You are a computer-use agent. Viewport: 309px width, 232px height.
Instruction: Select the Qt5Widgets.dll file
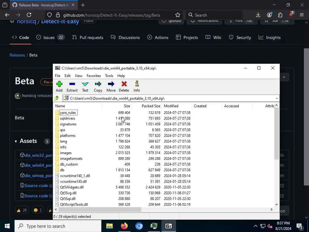tap(72, 187)
